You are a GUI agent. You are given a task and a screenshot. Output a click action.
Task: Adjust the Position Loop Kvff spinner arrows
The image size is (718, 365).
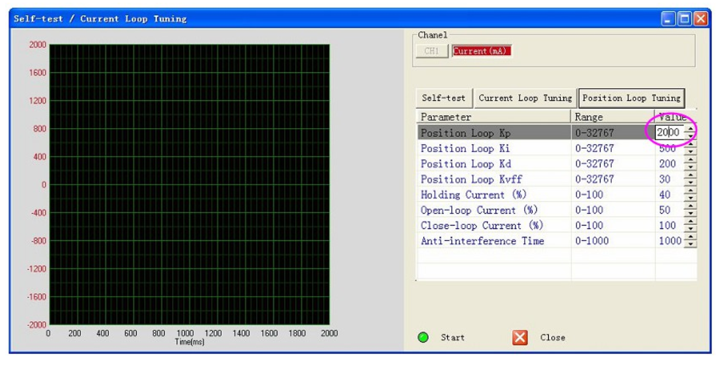point(690,179)
